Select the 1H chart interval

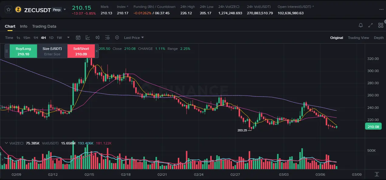(36, 38)
